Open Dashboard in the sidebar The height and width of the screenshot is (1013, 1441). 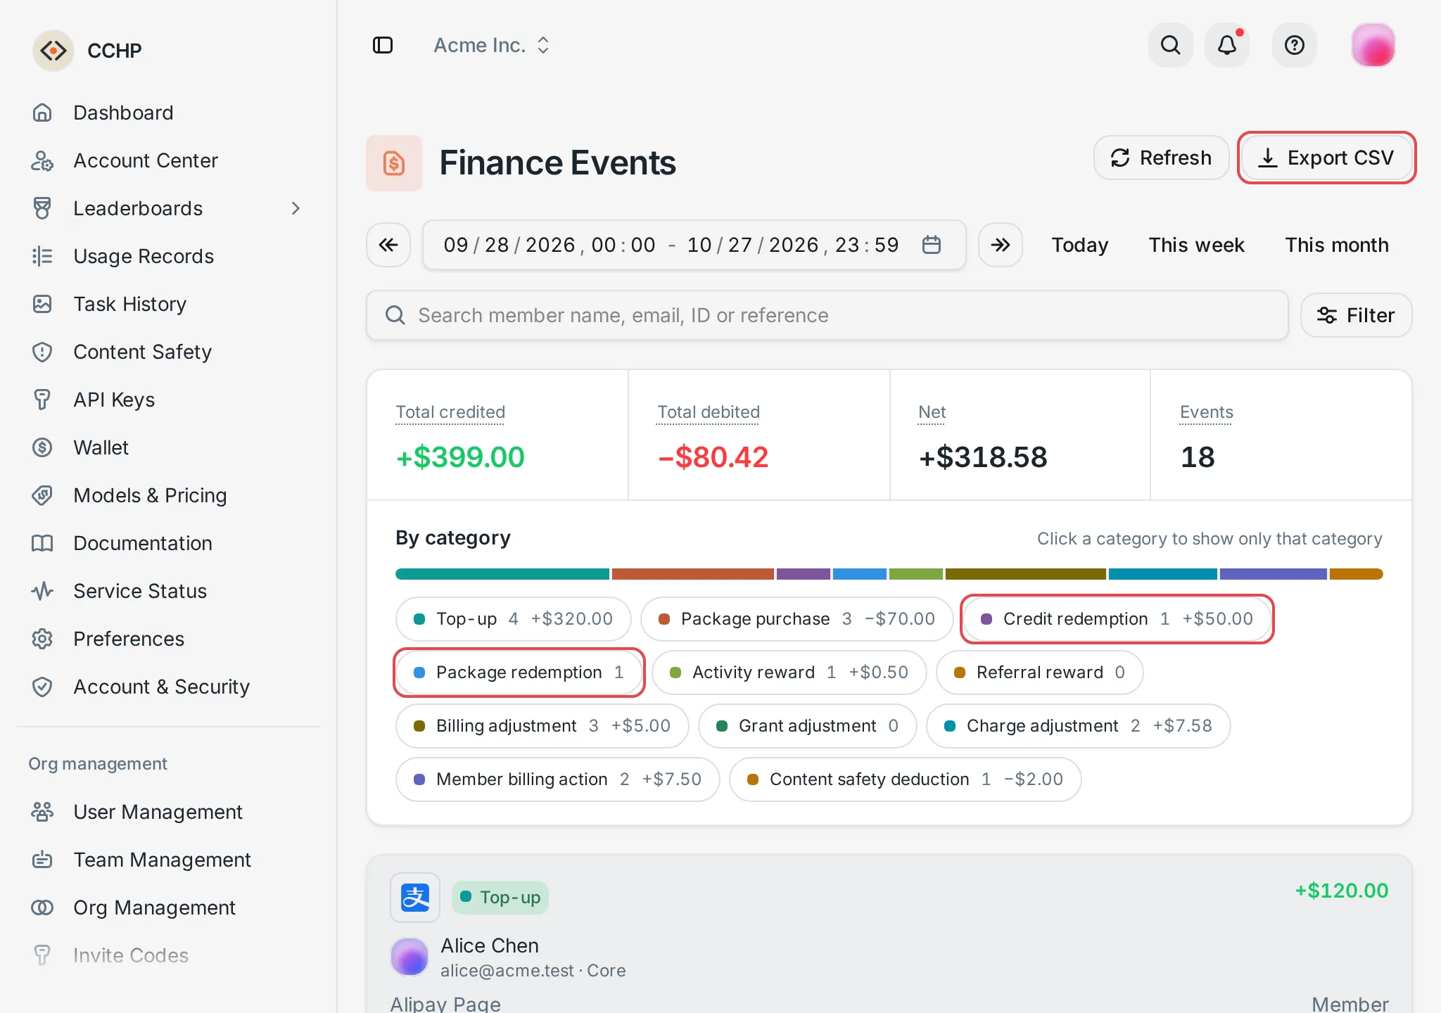169,113
